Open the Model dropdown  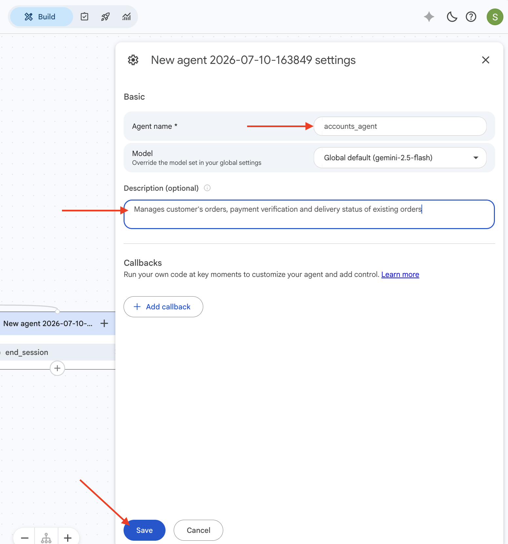(400, 158)
